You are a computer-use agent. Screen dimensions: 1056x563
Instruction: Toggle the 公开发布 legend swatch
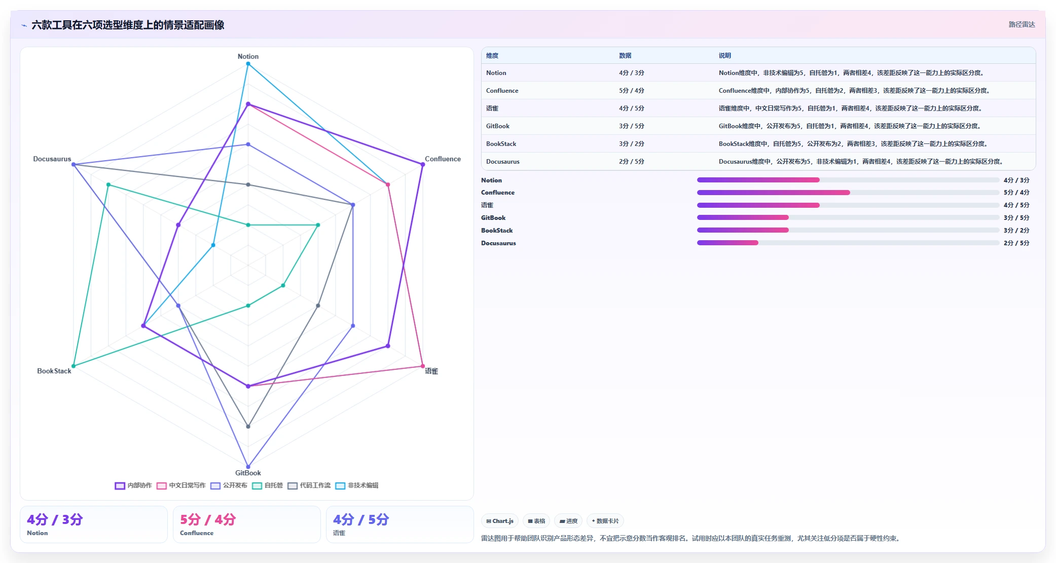tap(215, 485)
